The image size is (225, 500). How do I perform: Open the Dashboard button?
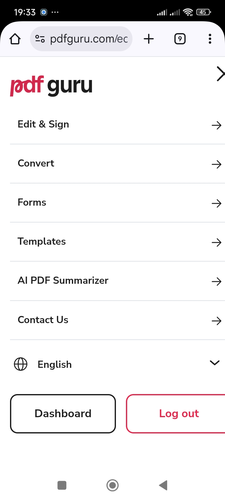[x=63, y=414]
